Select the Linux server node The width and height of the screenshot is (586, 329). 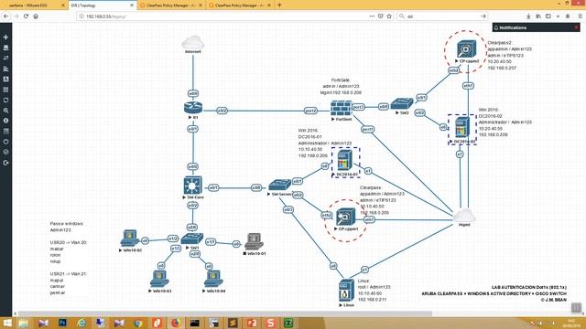click(346, 291)
